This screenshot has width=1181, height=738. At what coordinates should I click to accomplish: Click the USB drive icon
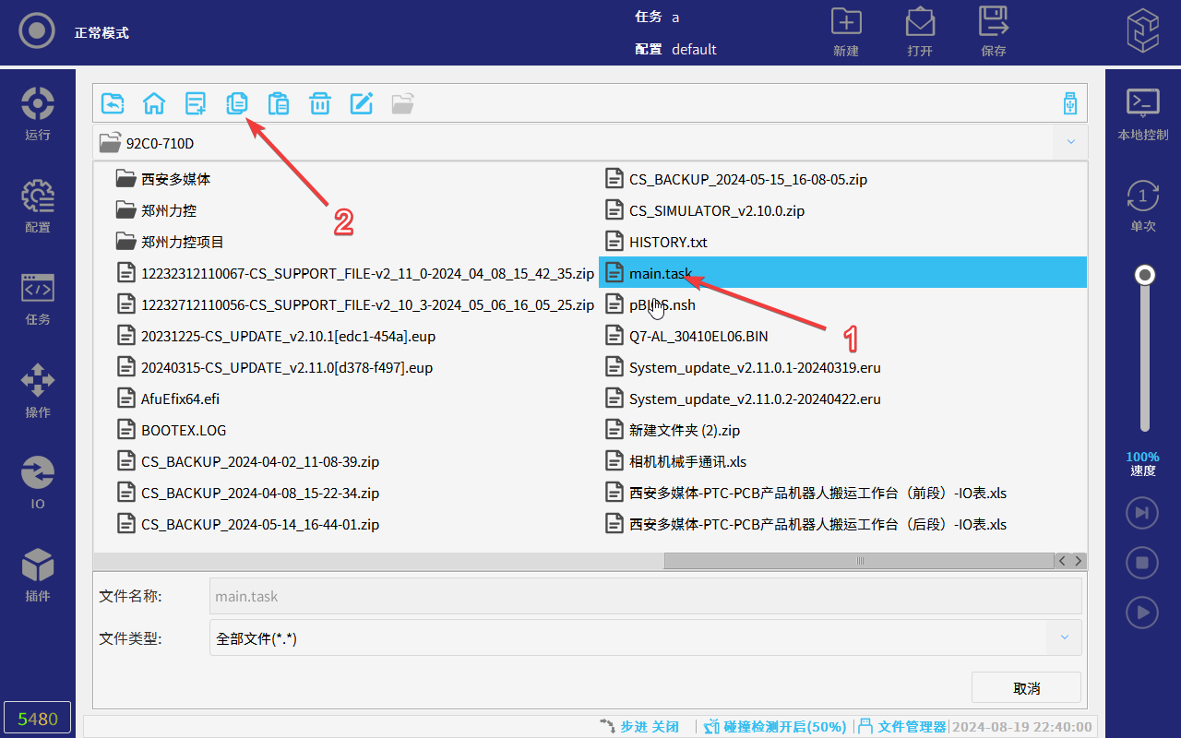[1070, 103]
